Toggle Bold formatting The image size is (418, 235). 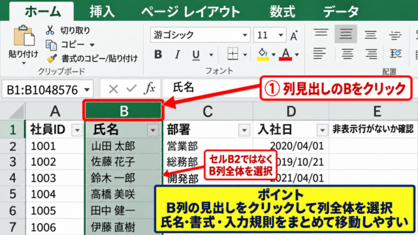coord(158,55)
